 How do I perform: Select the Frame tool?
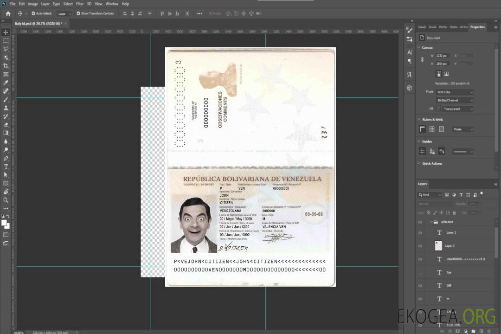[6, 74]
